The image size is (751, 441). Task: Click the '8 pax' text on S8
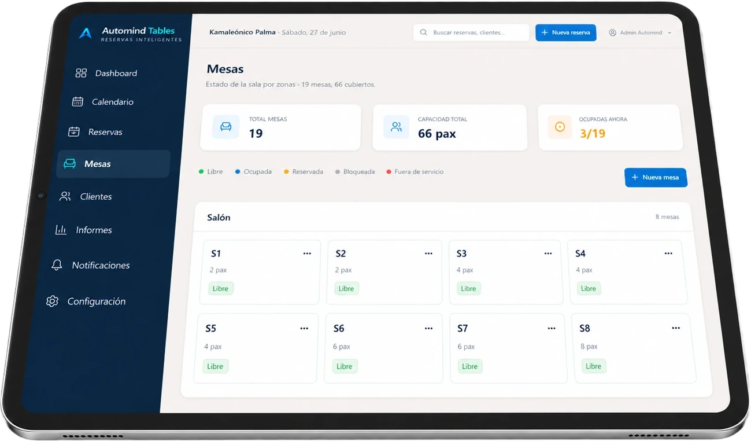tap(589, 347)
